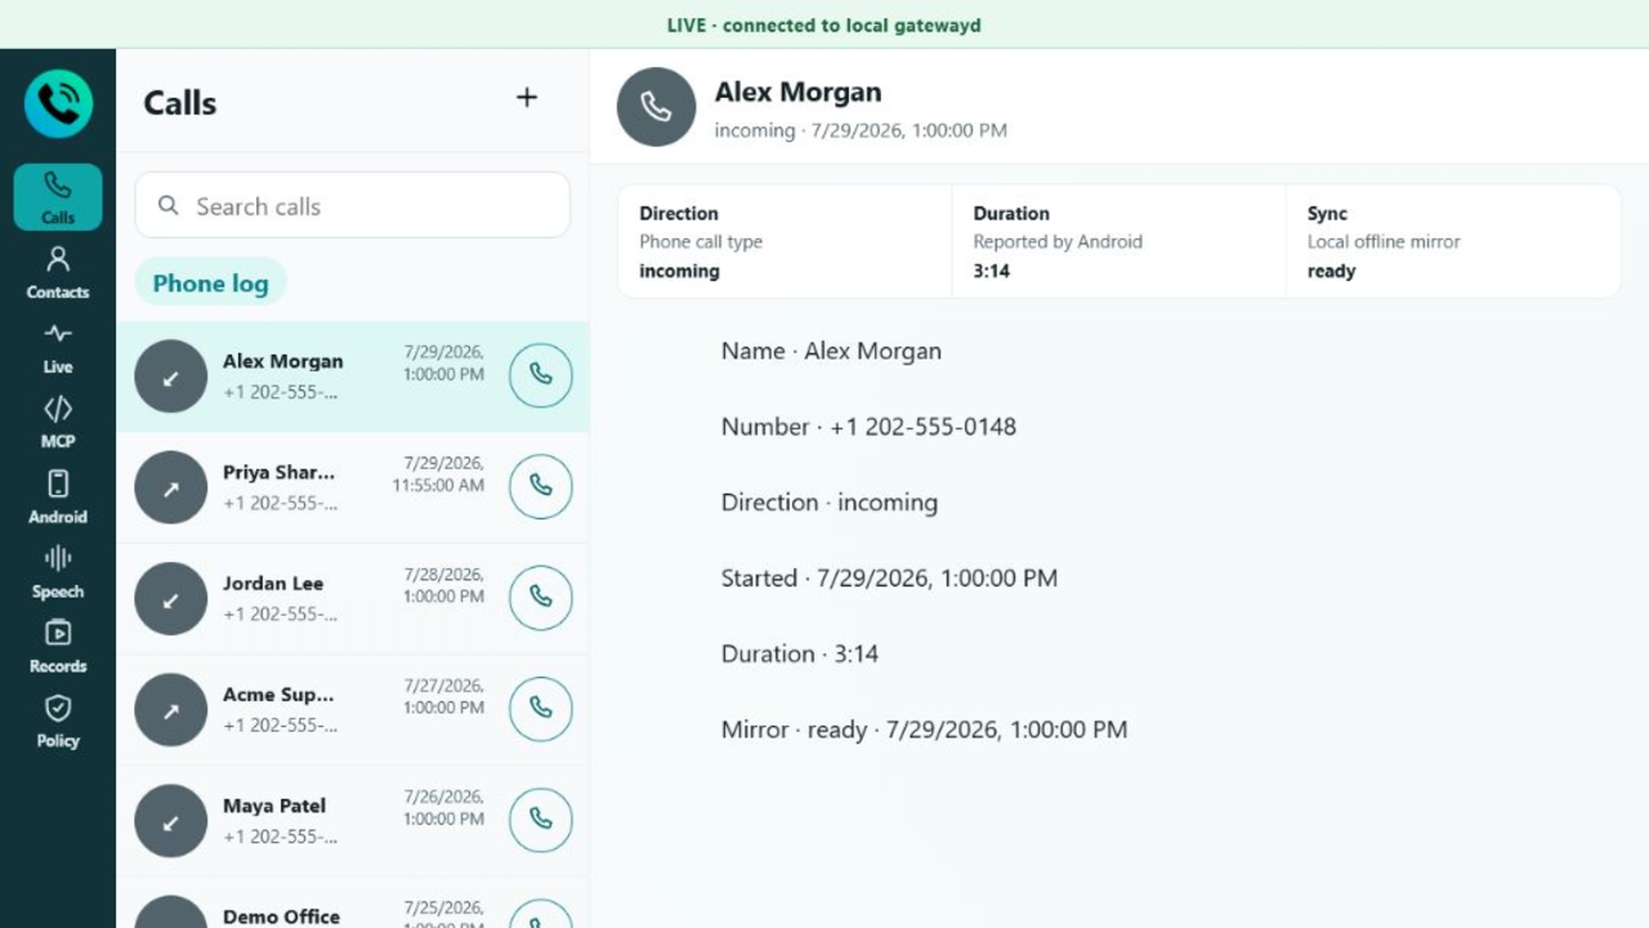Click Alex Morgan header phone avatar

tap(656, 107)
